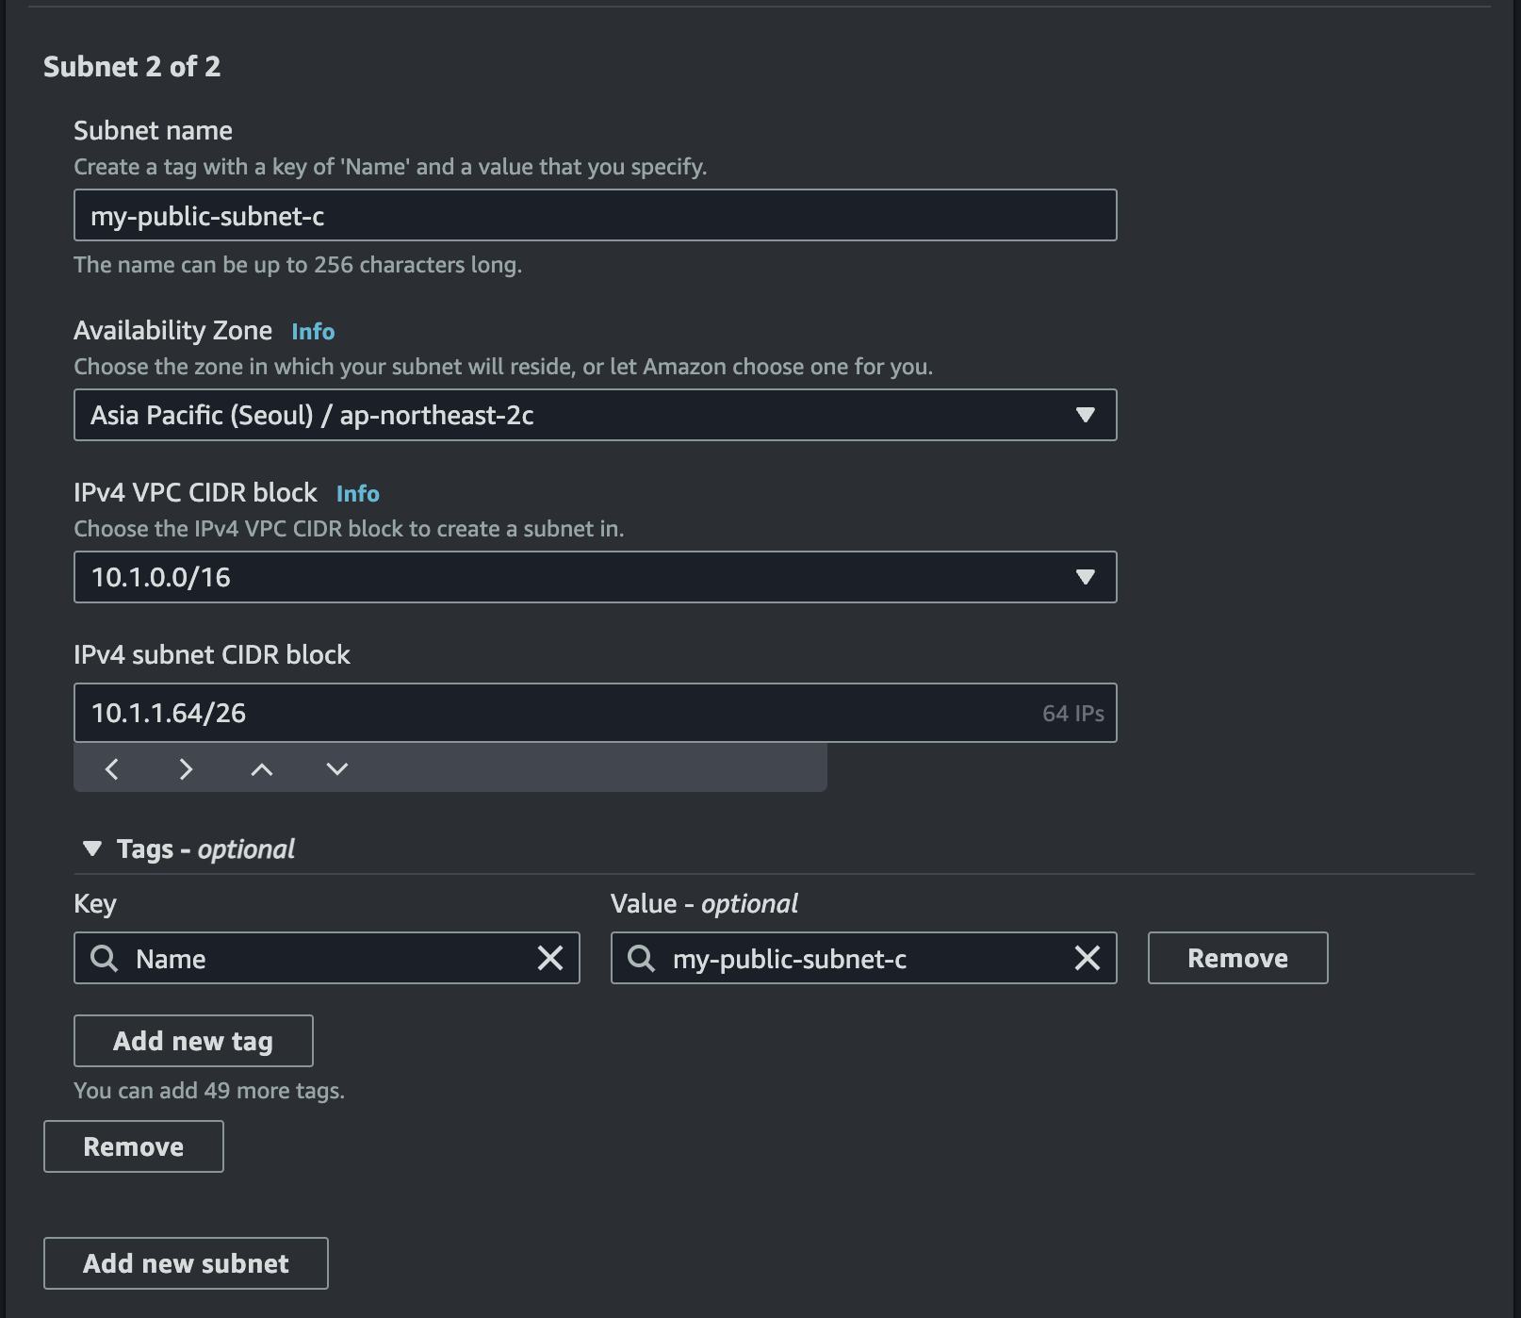The width and height of the screenshot is (1521, 1318).
Task: Move CIDR range to previous block with left arrow
Action: point(111,769)
